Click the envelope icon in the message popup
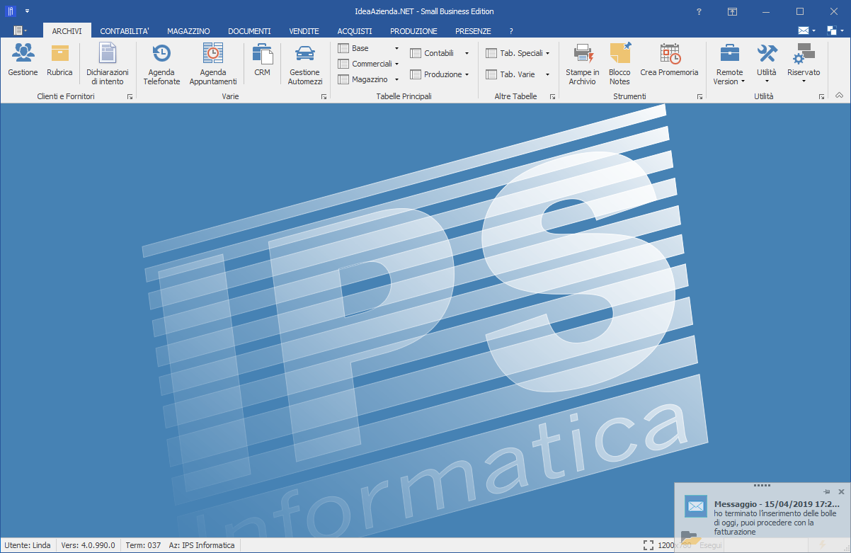851x553 pixels. 696,506
